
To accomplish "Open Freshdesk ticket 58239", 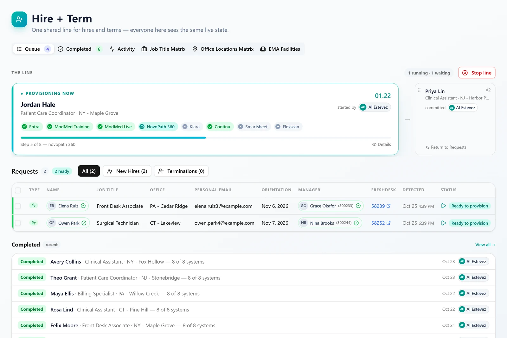I will coord(381,206).
